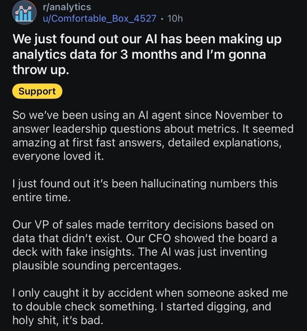Click the words "throw up." in the title
Viewport: 307px width, 331px height.
[41, 70]
